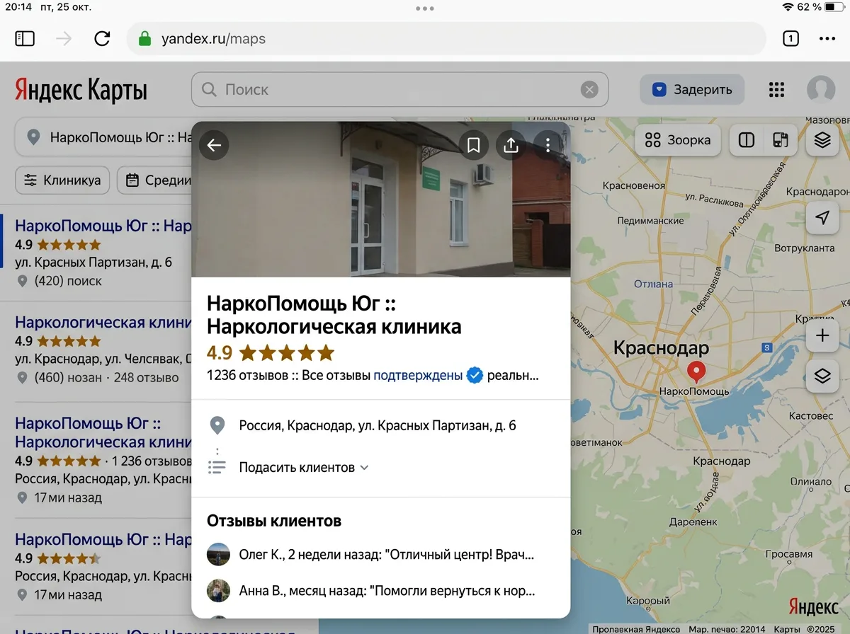Click the Зоорка map button

click(678, 140)
